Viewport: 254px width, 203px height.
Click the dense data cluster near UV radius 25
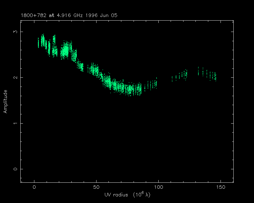66,51
